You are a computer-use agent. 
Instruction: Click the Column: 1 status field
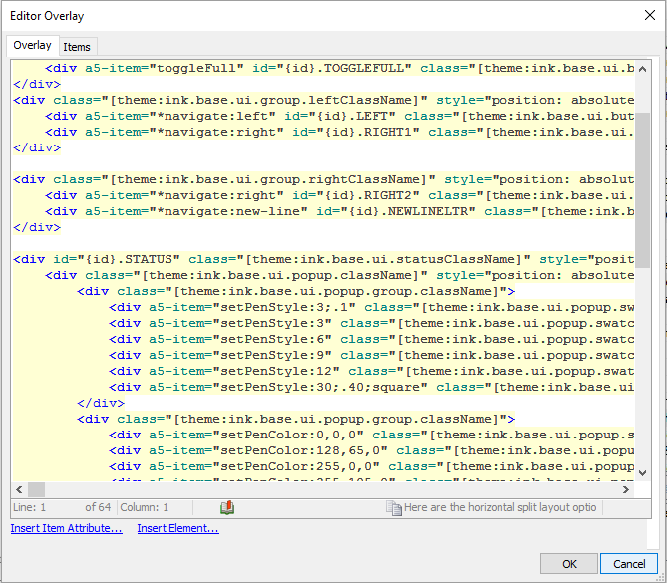145,507
